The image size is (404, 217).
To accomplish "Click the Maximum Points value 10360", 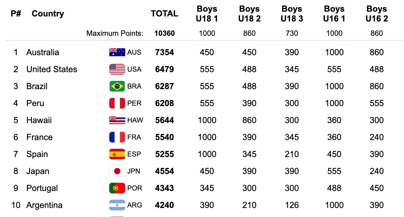I will coord(164,33).
